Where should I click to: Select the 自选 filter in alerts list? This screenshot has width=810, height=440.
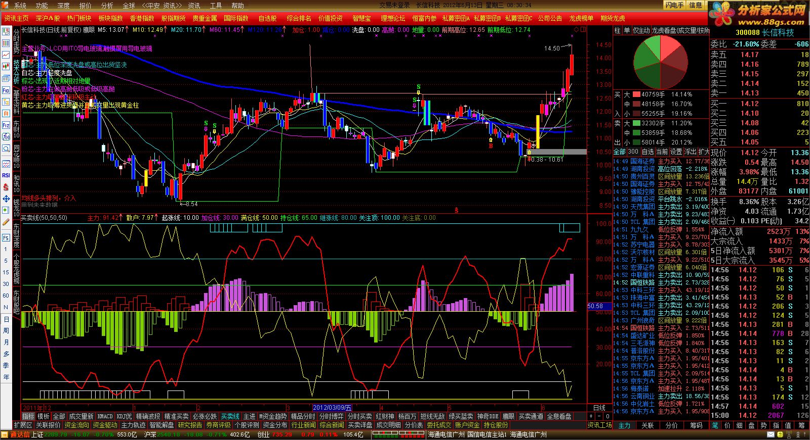[x=647, y=152]
